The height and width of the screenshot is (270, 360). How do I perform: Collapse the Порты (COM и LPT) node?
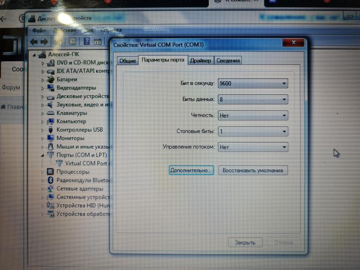(x=43, y=155)
